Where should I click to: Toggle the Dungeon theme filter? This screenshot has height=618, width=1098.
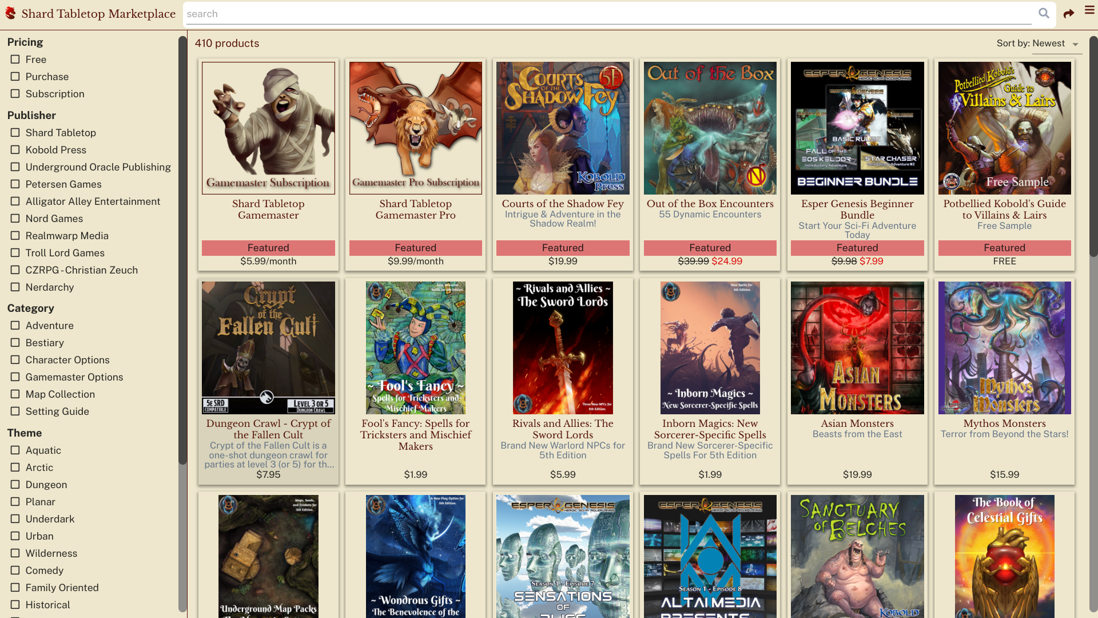pyautogui.click(x=15, y=485)
